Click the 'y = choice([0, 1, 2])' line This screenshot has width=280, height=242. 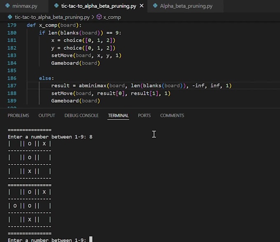[x=84, y=48]
